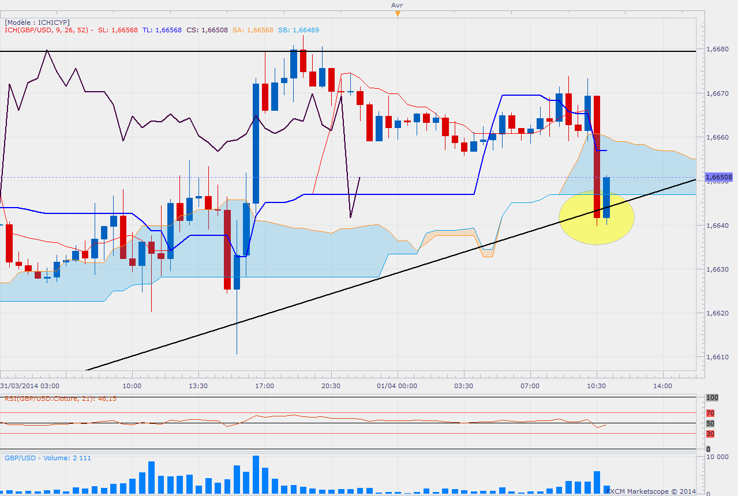Click the 10:00 time axis label

click(132, 385)
